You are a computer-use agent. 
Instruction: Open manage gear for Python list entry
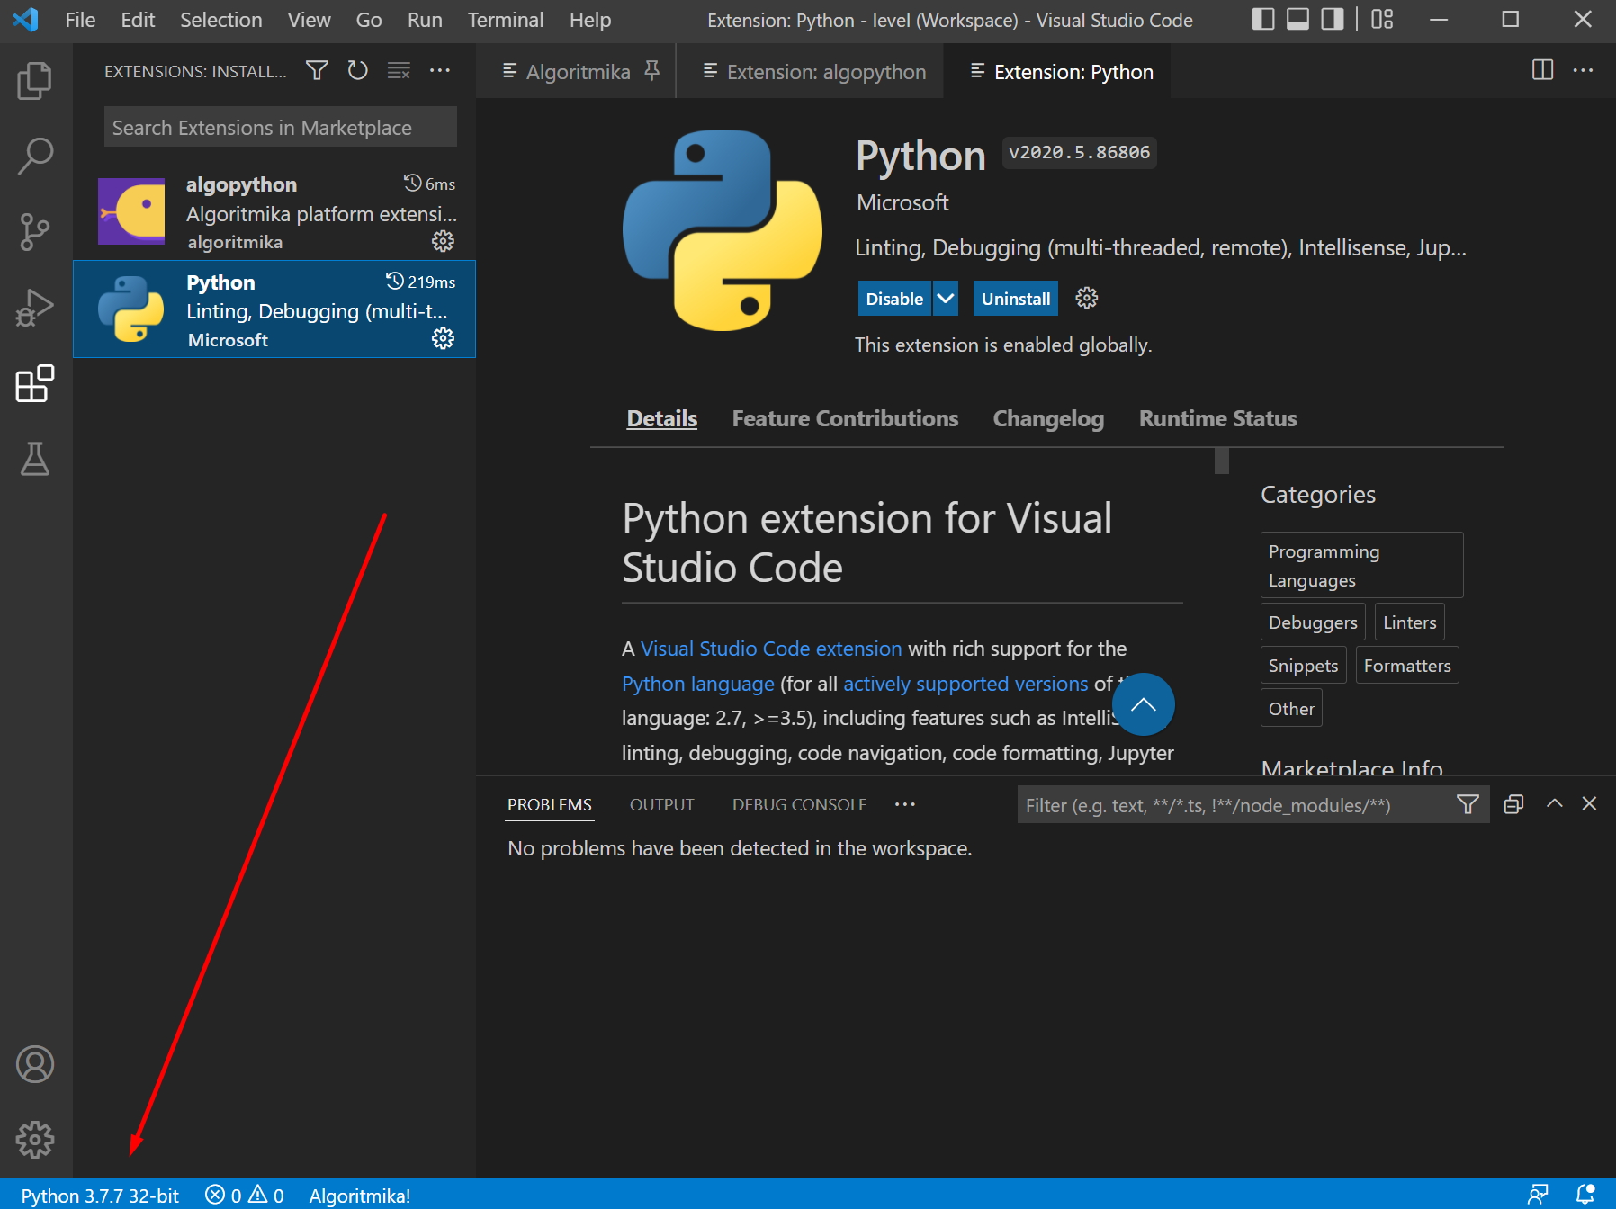click(x=443, y=338)
